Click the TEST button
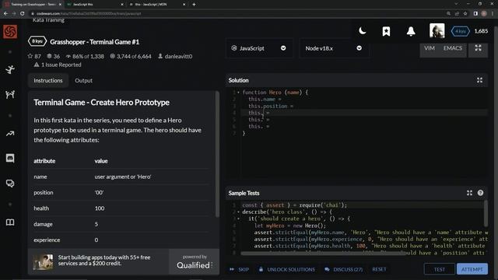This screenshot has height=280, width=498. click(440, 269)
